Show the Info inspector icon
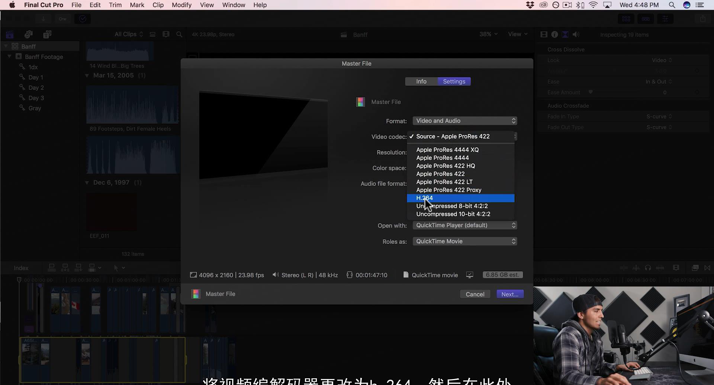 [x=554, y=35]
